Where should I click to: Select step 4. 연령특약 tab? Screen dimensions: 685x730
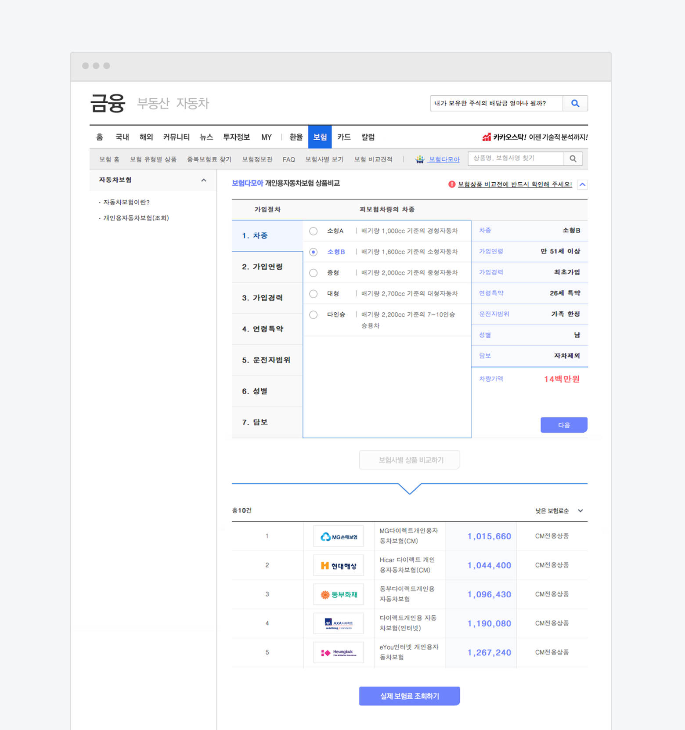[x=267, y=329]
